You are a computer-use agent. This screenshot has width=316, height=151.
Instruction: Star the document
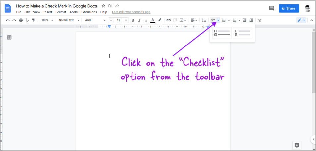click(x=103, y=6)
